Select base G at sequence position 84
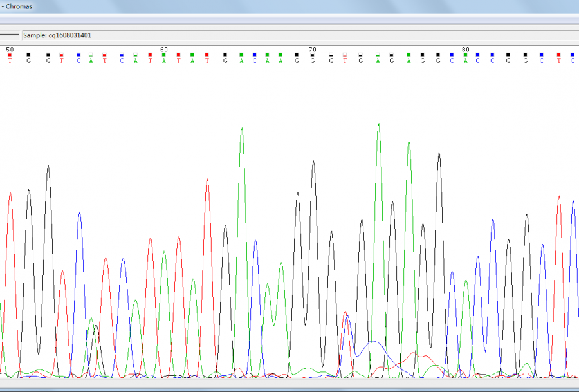Viewport: 579px width, 392px height. tap(526, 61)
